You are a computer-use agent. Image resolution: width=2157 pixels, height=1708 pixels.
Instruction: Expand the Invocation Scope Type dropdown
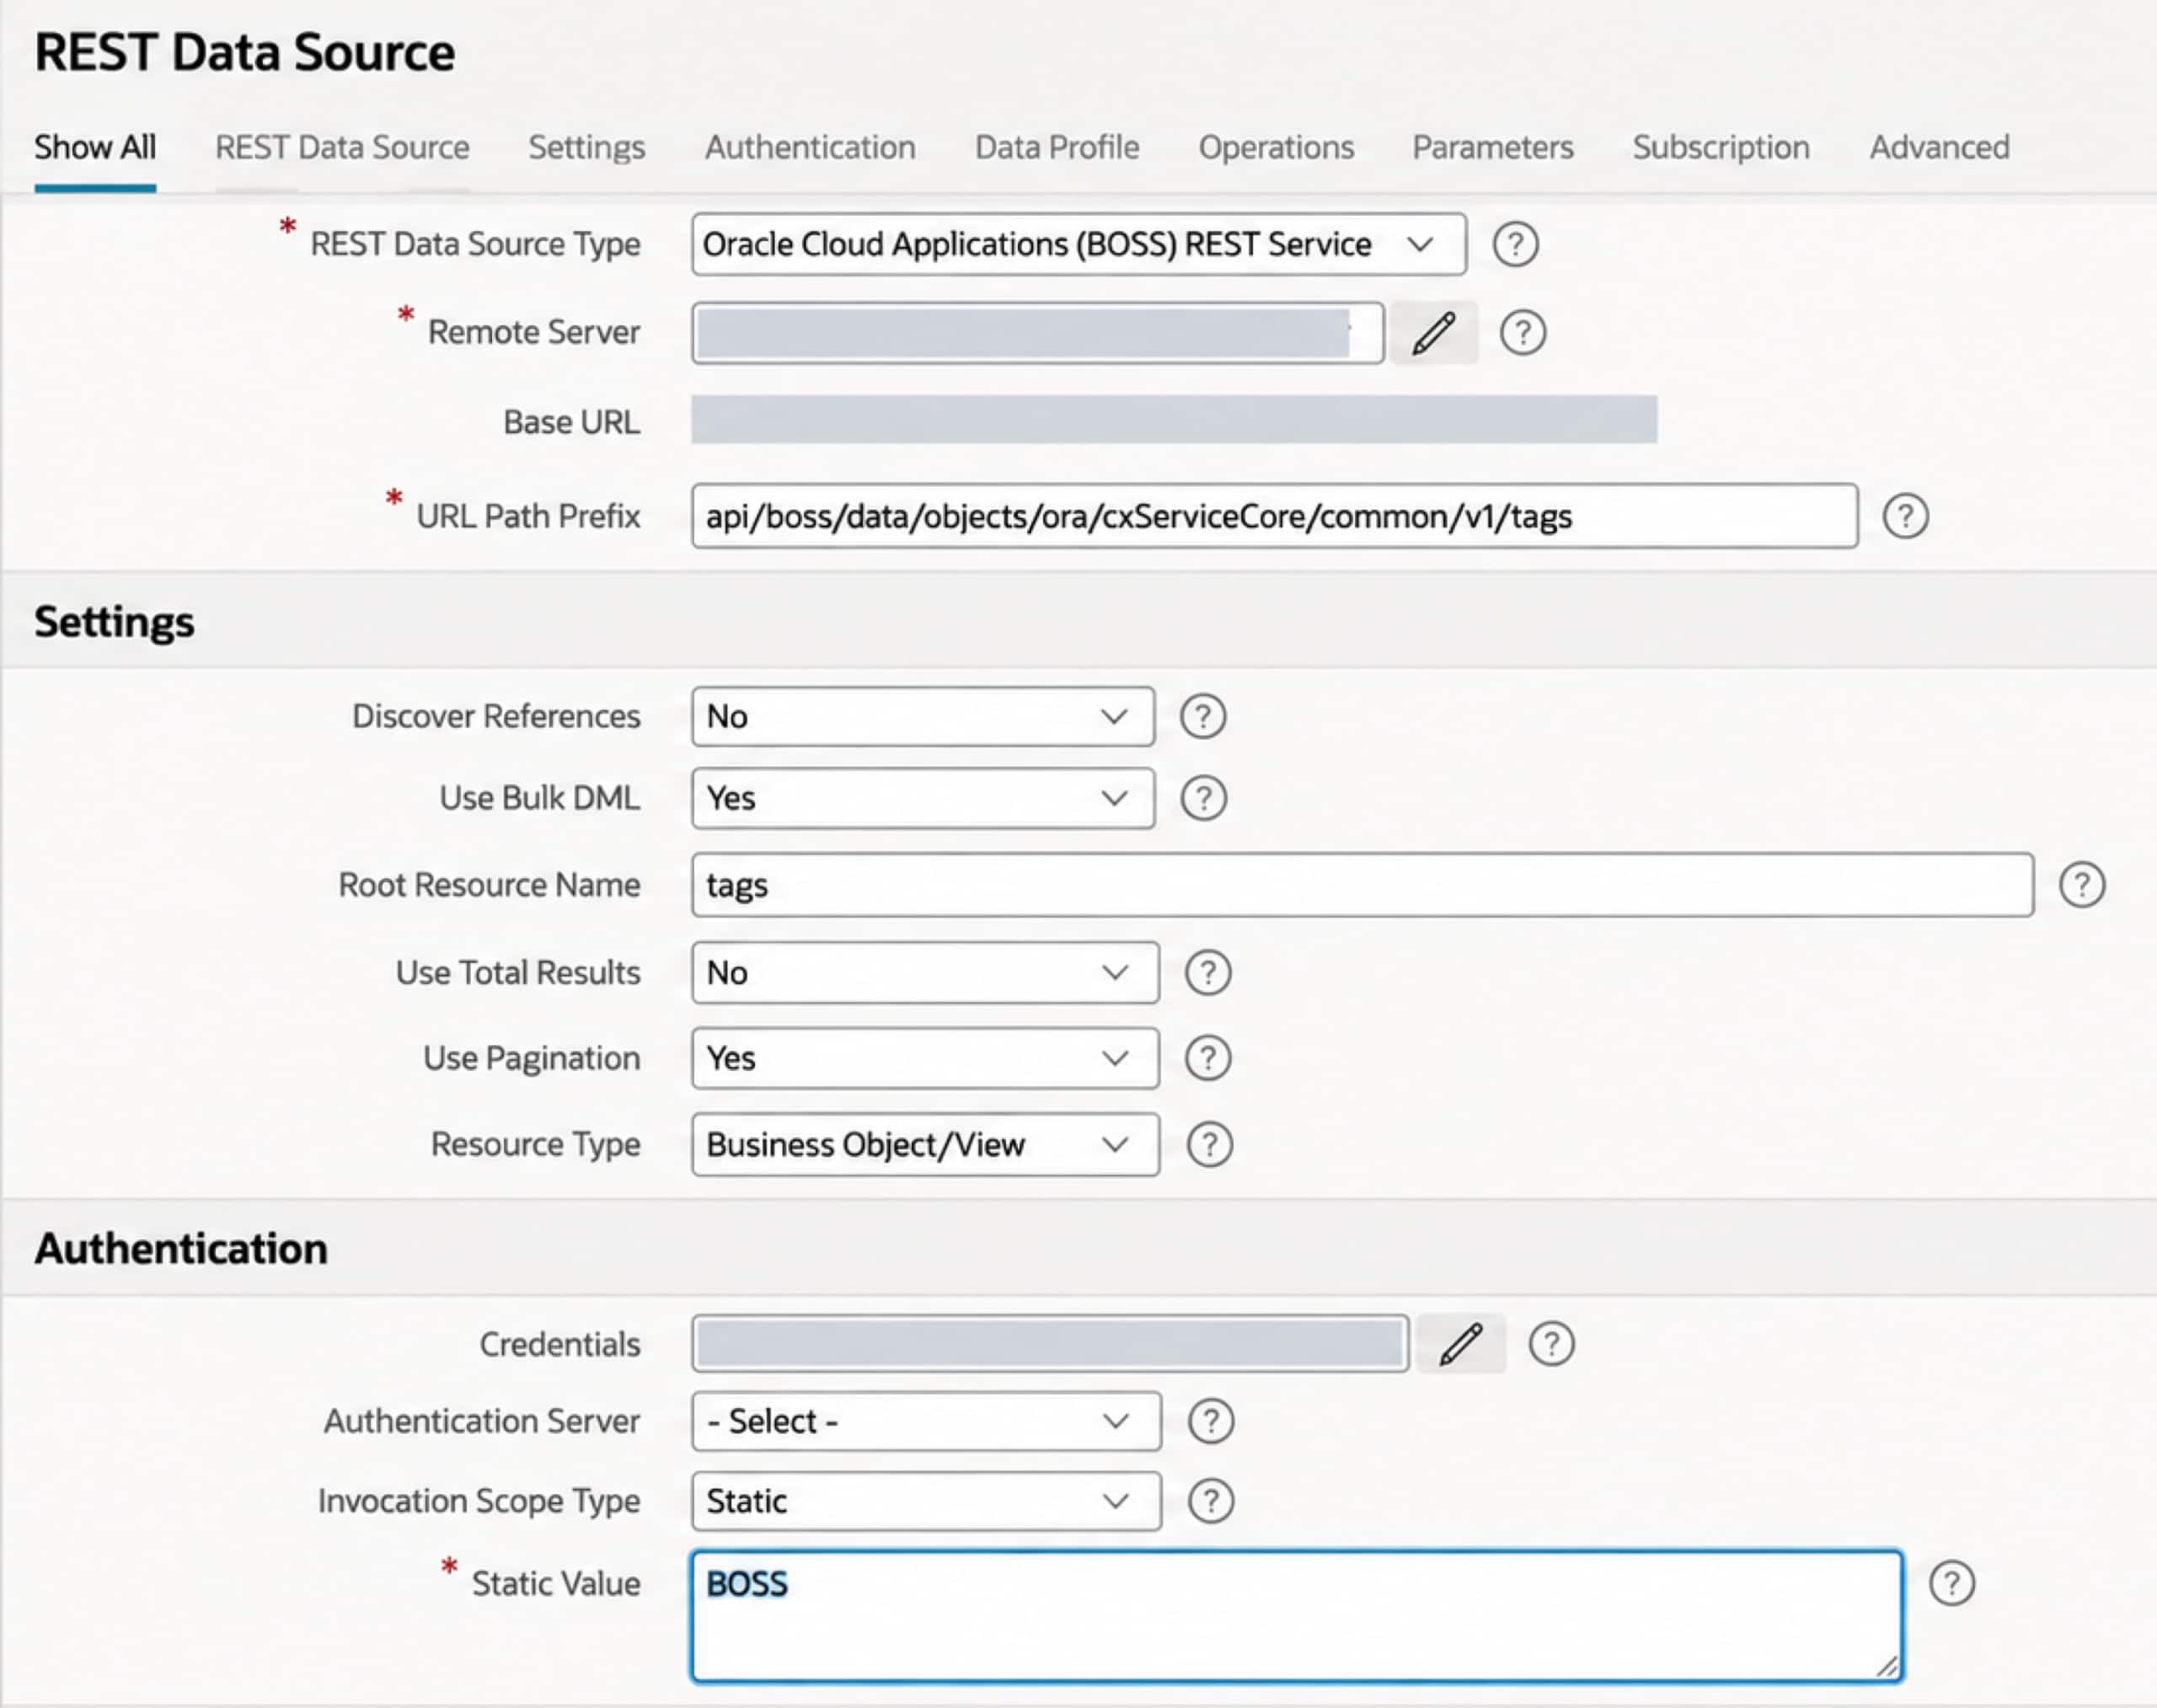(x=926, y=1501)
